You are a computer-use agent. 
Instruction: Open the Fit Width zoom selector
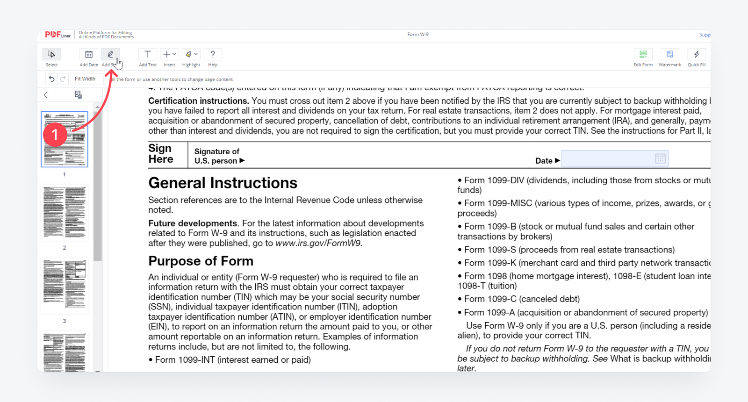point(87,79)
